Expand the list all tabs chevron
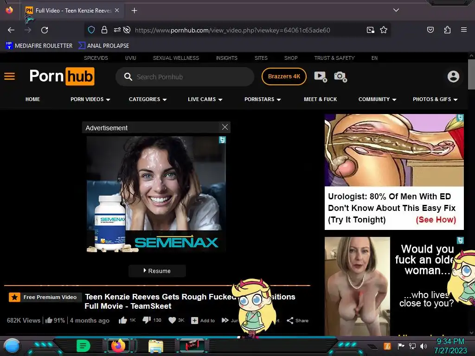The width and height of the screenshot is (475, 356). click(x=396, y=10)
